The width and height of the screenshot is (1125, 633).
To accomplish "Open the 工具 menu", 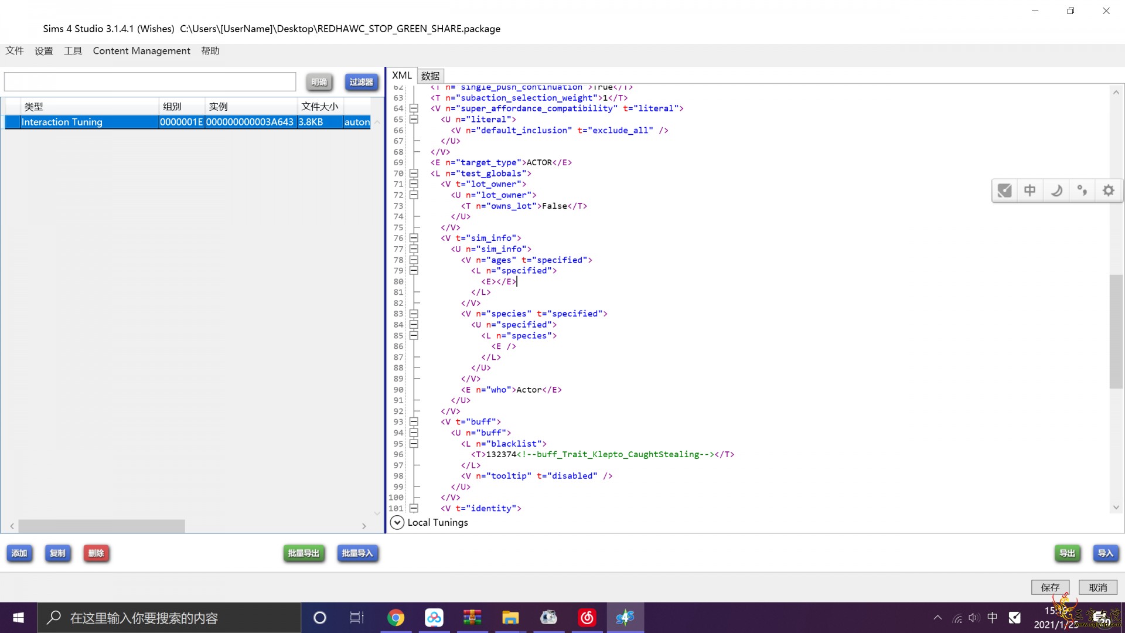I will tap(73, 51).
